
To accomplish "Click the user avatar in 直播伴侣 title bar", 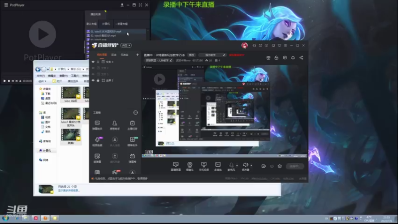I will click(244, 45).
